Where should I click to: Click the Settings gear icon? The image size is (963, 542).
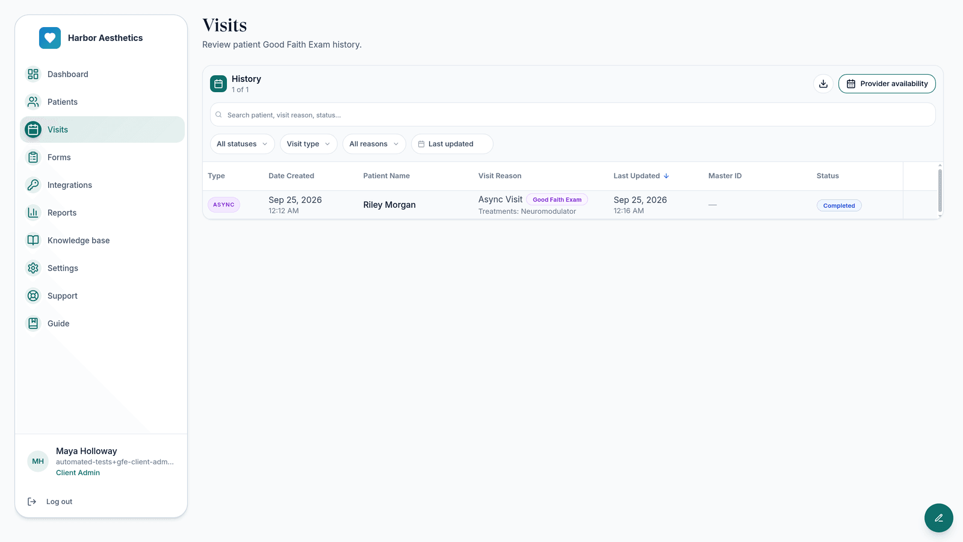tap(33, 268)
